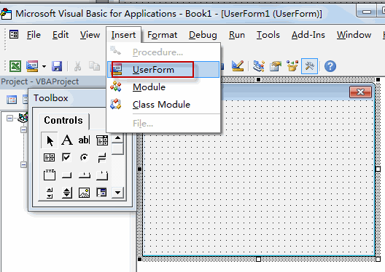
Task: Choose Module from the Insert menu
Action: pos(163,87)
